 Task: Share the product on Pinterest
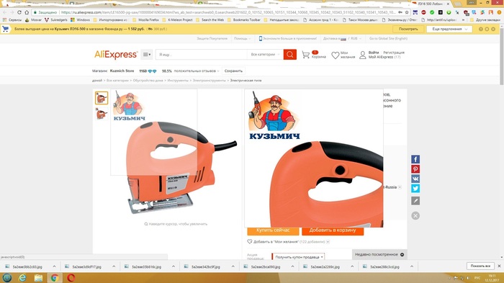415,169
